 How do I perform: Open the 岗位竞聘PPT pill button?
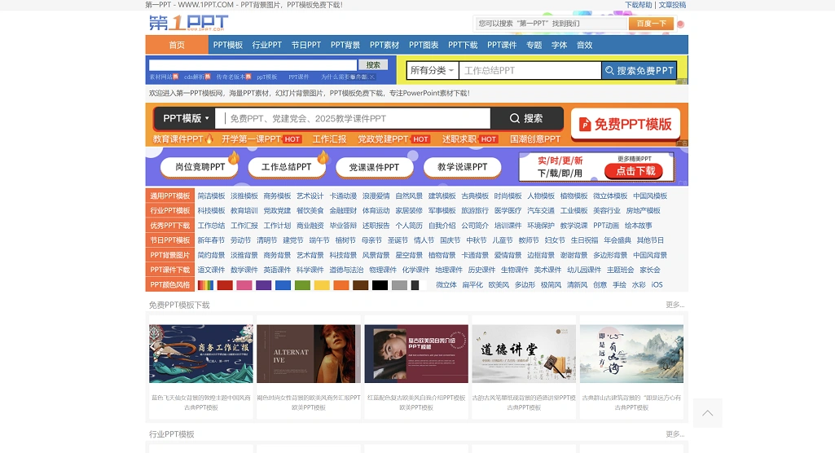tap(194, 167)
